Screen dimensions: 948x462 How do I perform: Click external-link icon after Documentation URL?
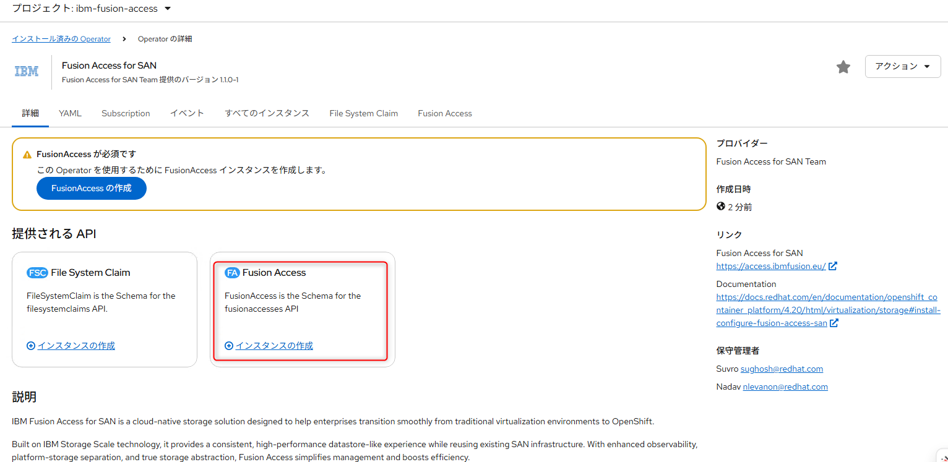834,323
